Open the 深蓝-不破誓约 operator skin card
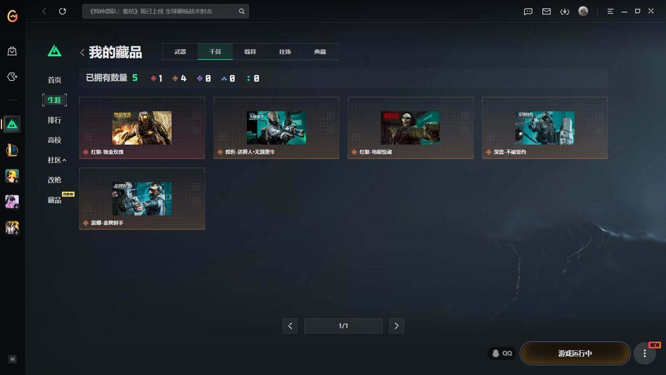Screen dimensions: 666x375 click(545, 128)
